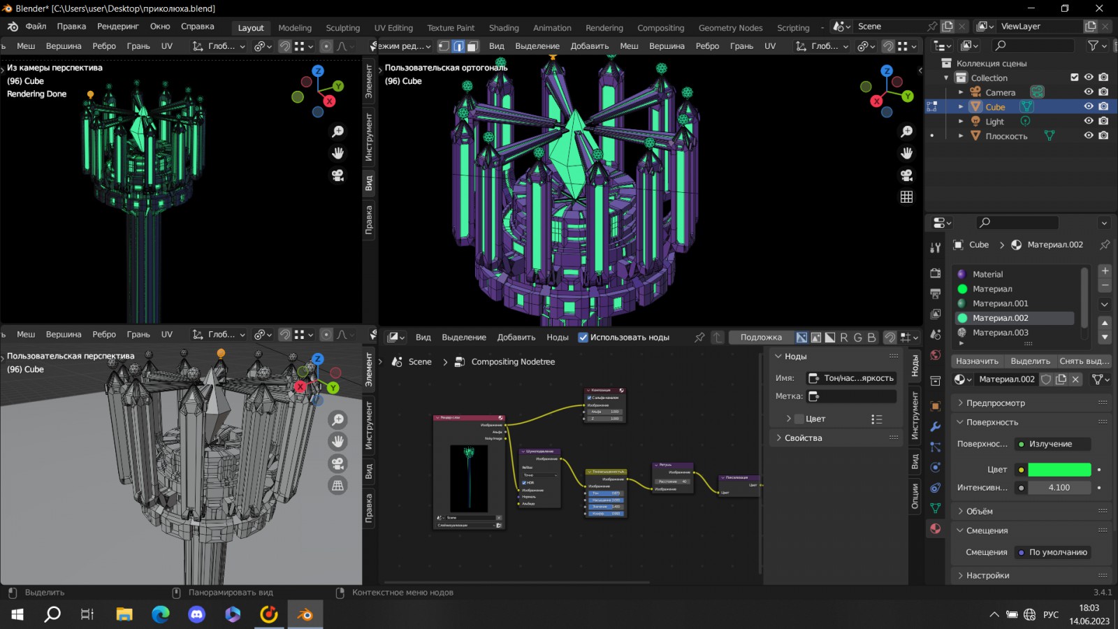
Task: Hide the Light object via eye icon
Action: pyautogui.click(x=1088, y=122)
